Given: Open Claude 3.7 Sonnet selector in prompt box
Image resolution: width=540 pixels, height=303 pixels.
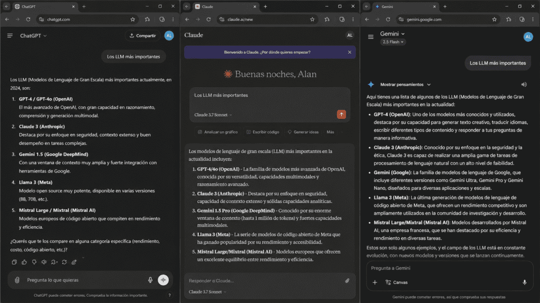Looking at the screenshot, I should (x=213, y=115).
